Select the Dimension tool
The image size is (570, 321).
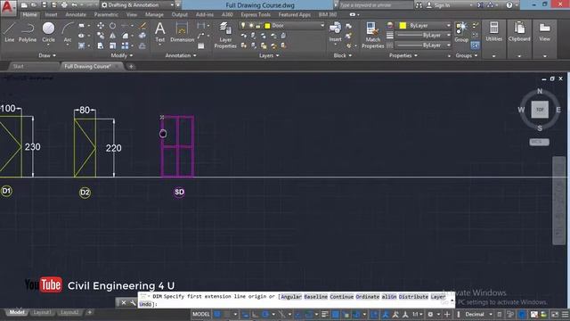pyautogui.click(x=182, y=32)
